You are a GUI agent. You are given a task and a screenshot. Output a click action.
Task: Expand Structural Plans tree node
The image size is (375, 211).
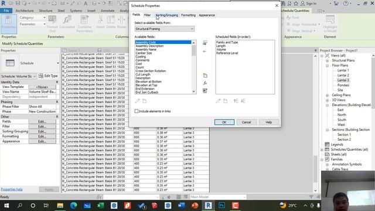click(x=327, y=60)
